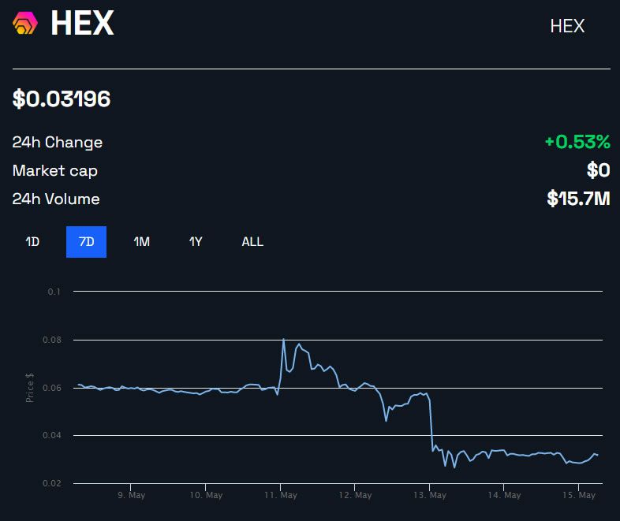Show the 1Y price history

[x=196, y=242]
